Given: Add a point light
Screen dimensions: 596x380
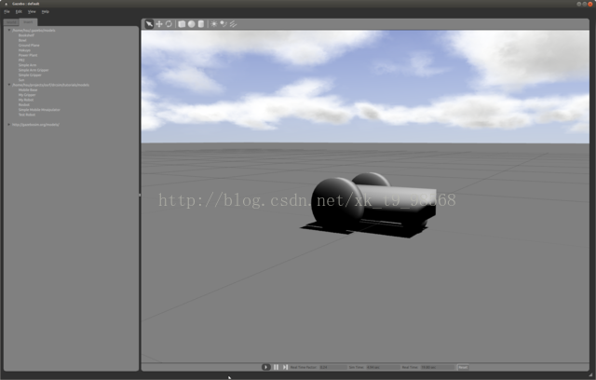Looking at the screenshot, I should pos(214,24).
